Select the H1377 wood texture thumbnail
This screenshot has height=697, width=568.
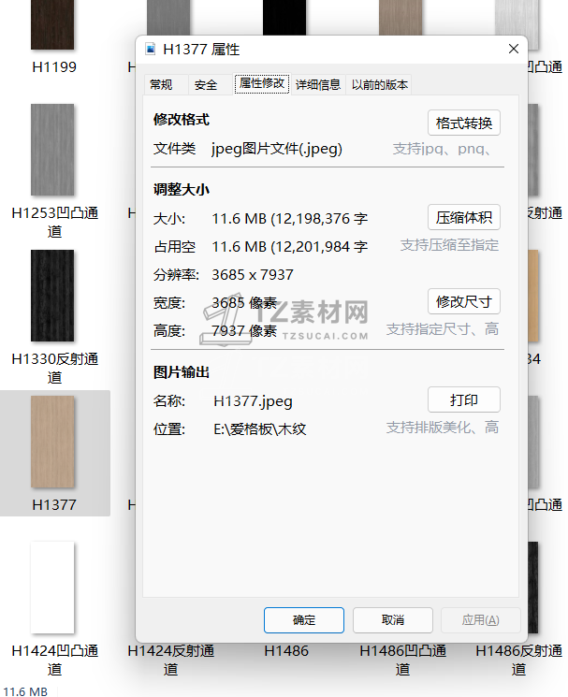click(x=52, y=442)
